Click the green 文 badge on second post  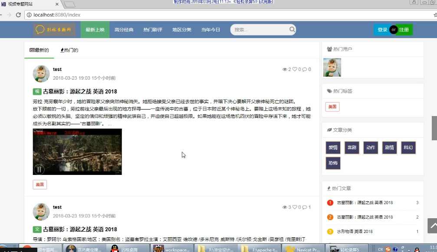[37, 229]
